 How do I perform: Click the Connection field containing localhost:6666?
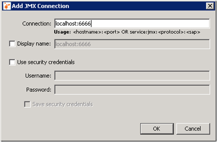132,23
